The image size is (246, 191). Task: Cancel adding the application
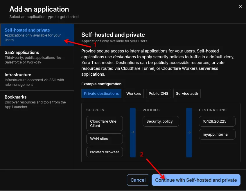138,180
